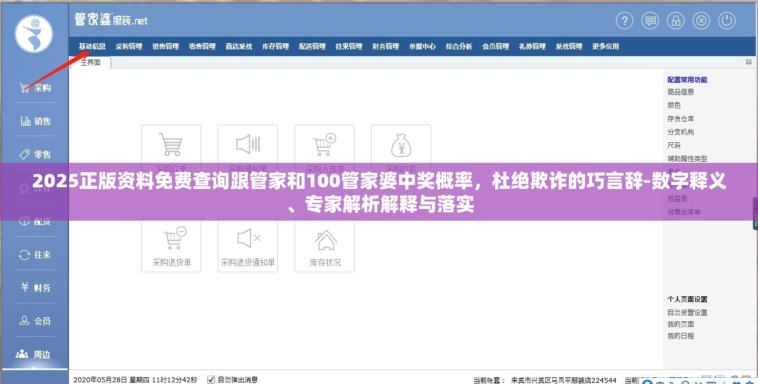Click the 当前帐套 store name text

pos(563,381)
